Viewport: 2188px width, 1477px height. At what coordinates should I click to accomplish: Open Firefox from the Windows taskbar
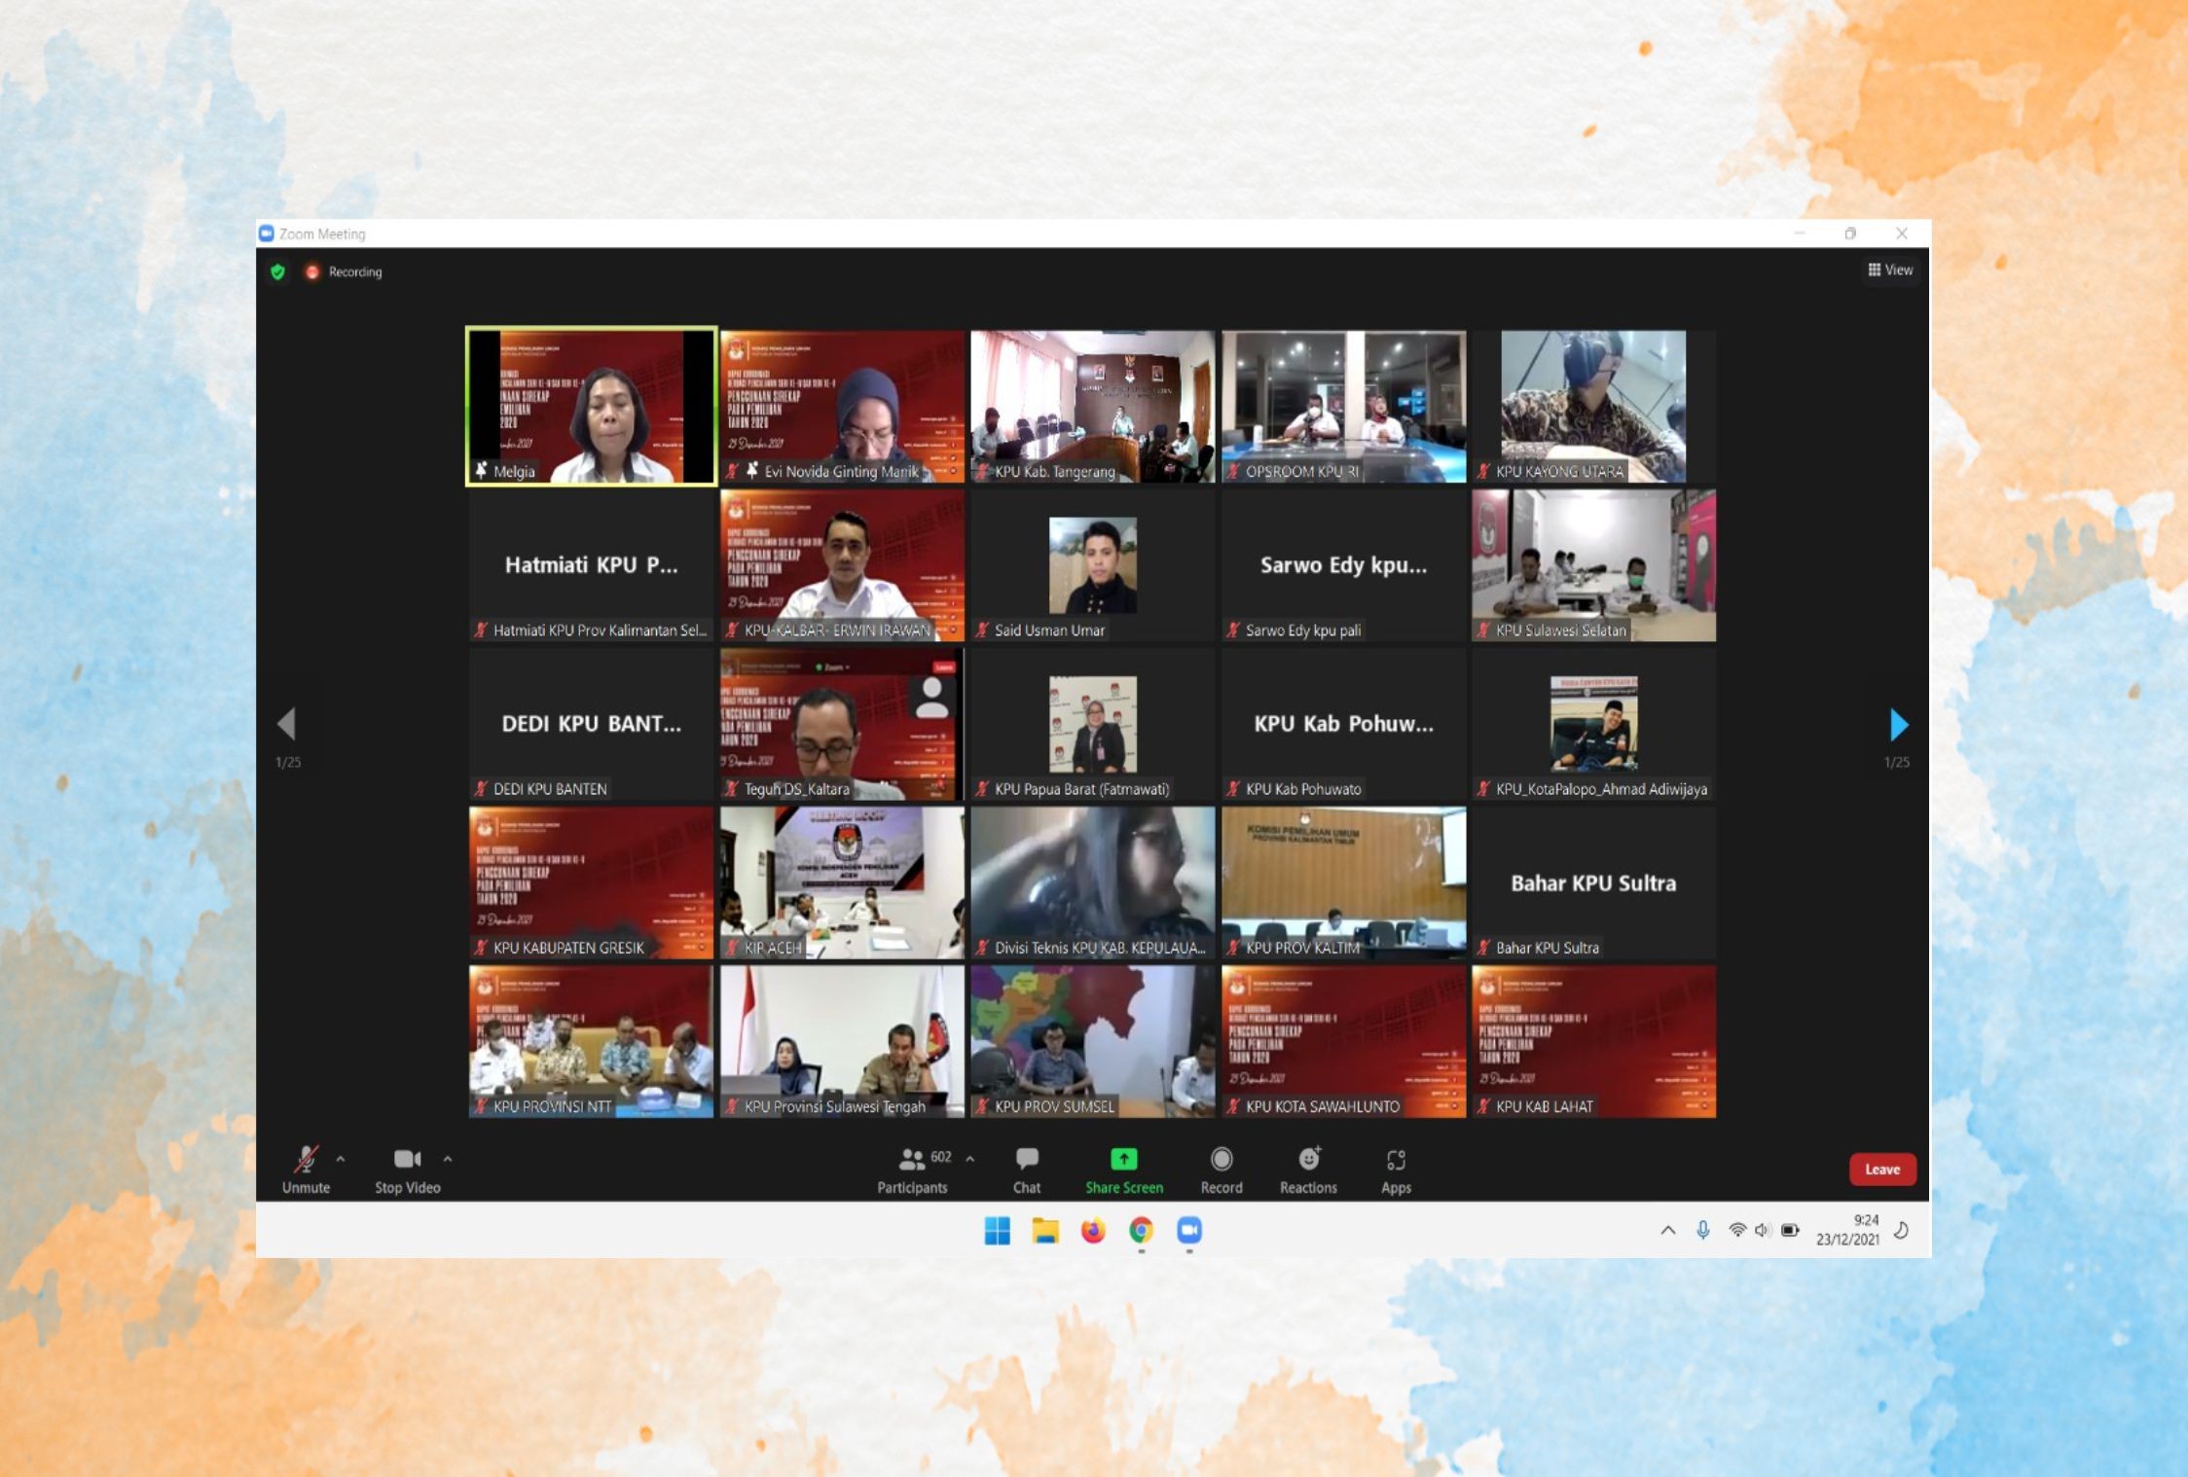click(1093, 1231)
